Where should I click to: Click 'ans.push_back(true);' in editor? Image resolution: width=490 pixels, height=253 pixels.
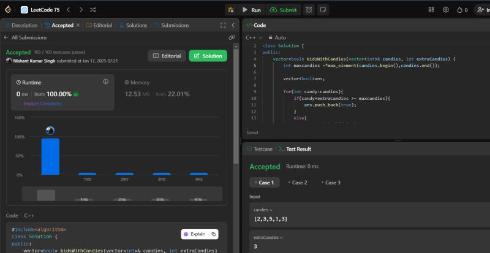click(x=330, y=105)
